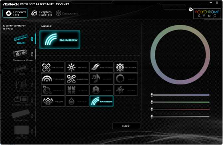Open settings with the gear icon
Screen dimensions: 223x145
click(x=190, y=9)
